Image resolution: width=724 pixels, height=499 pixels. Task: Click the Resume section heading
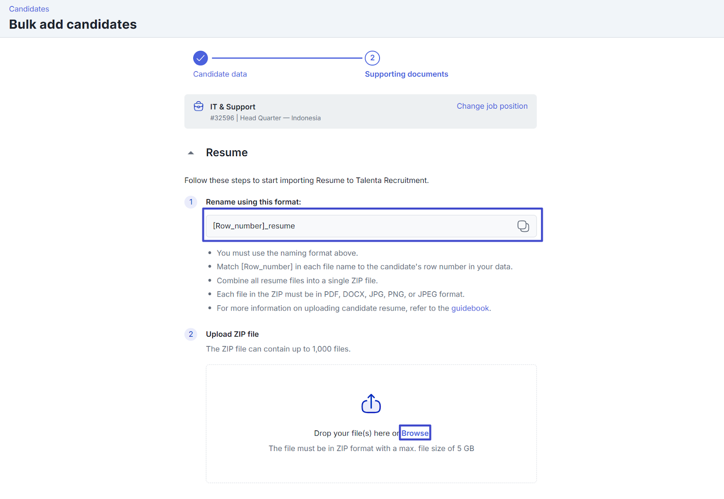[227, 153]
